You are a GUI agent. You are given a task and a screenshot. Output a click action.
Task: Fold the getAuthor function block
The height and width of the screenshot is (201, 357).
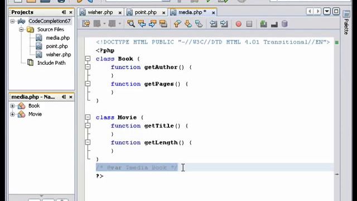(x=88, y=67)
